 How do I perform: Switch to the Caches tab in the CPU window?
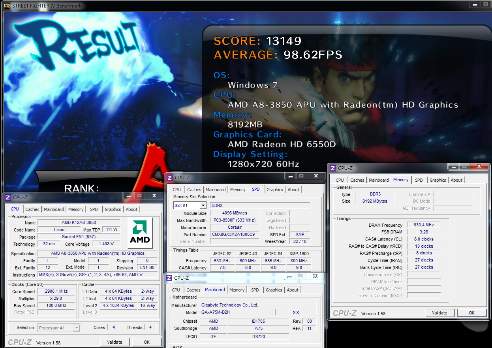click(x=32, y=209)
